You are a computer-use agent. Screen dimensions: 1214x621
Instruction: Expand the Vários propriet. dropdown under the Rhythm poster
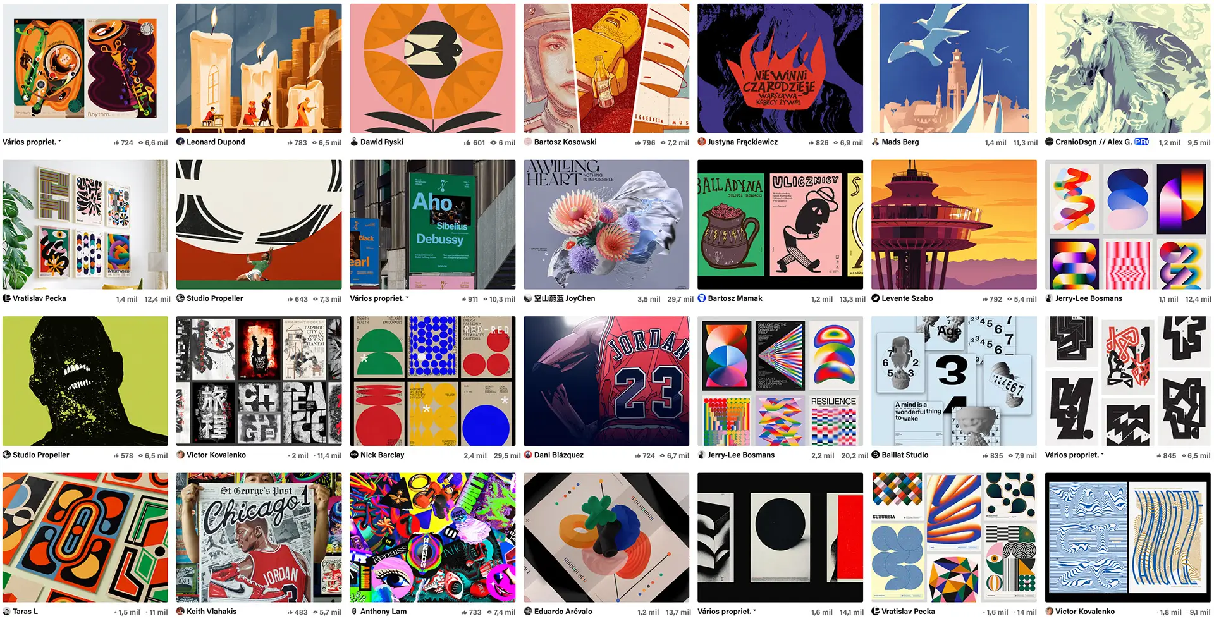[x=32, y=142]
